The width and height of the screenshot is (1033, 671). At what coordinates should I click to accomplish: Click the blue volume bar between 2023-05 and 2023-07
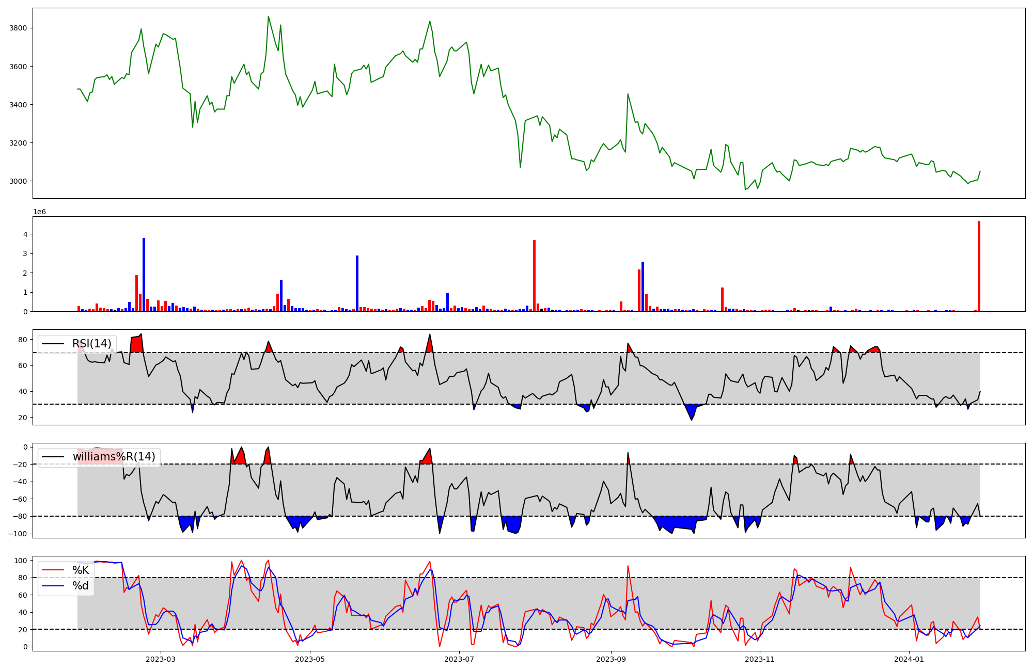pos(357,283)
